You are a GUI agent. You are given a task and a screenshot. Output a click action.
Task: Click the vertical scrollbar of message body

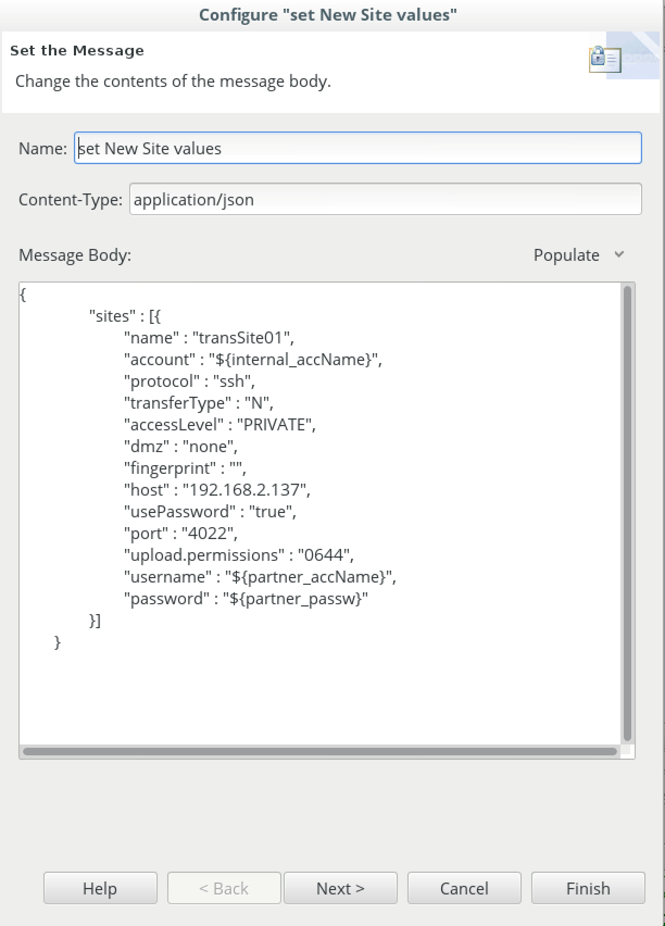click(x=628, y=514)
